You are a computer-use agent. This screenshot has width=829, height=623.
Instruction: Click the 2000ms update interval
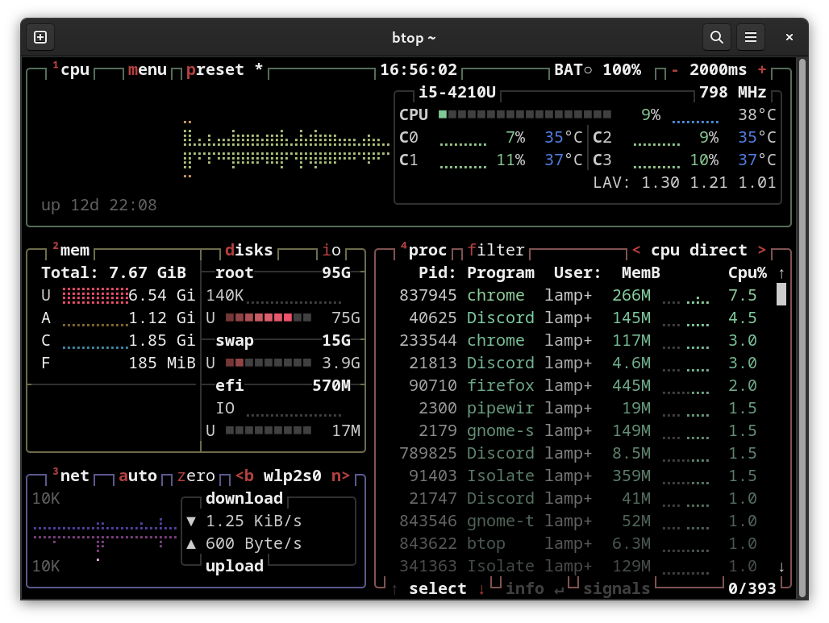[x=718, y=70]
